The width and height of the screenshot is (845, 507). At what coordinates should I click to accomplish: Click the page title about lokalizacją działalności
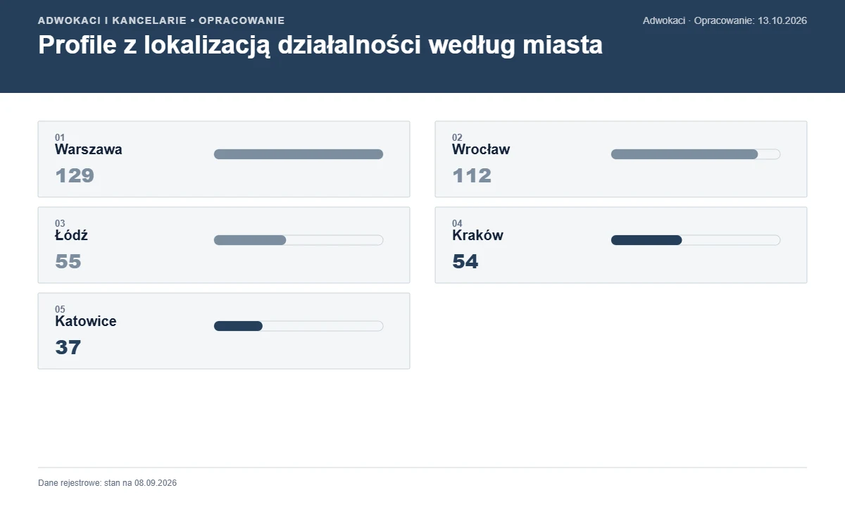[x=320, y=45]
